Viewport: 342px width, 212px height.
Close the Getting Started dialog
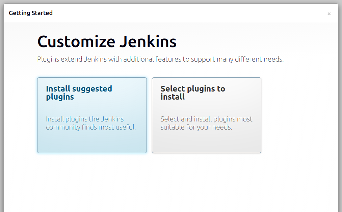click(329, 14)
